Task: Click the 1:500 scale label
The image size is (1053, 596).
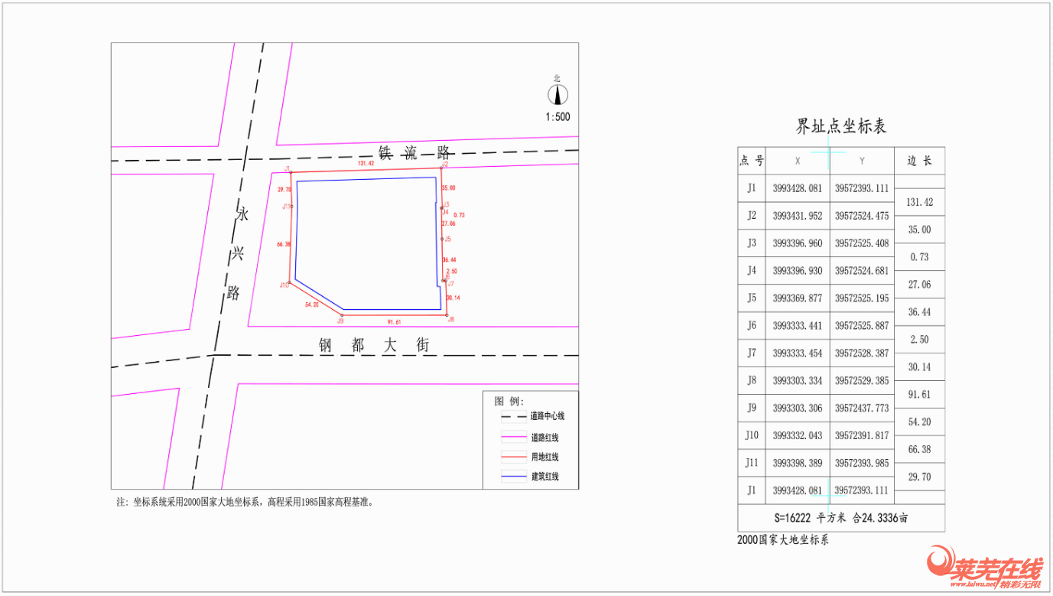Action: pyautogui.click(x=558, y=117)
